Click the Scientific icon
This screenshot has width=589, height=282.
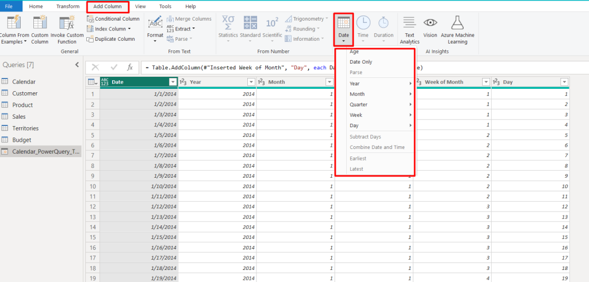click(x=272, y=23)
